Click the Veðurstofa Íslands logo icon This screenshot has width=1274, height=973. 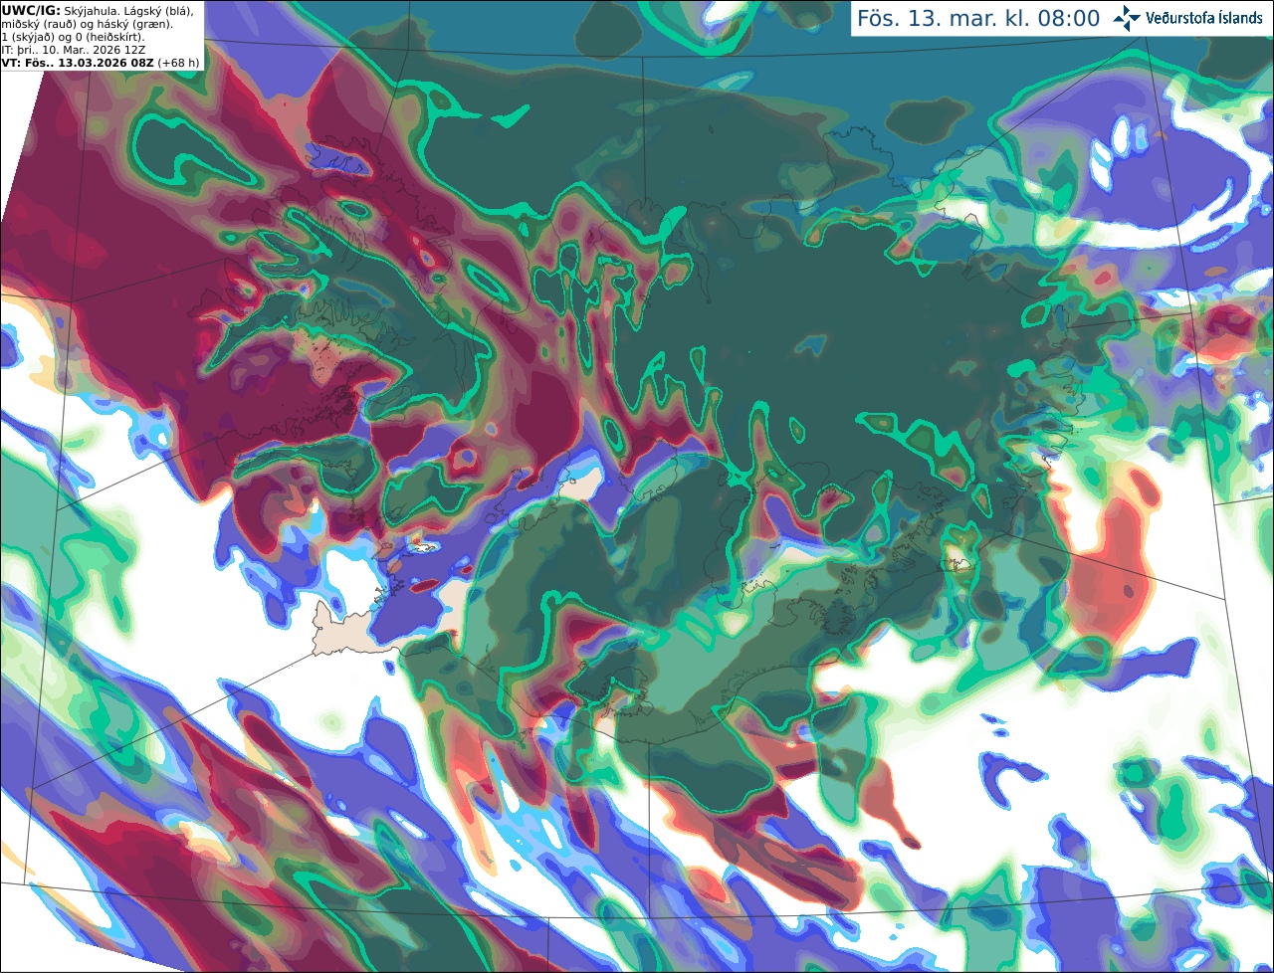[x=1127, y=18]
